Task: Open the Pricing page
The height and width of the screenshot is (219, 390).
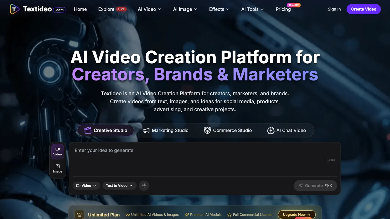Action: click(x=283, y=9)
